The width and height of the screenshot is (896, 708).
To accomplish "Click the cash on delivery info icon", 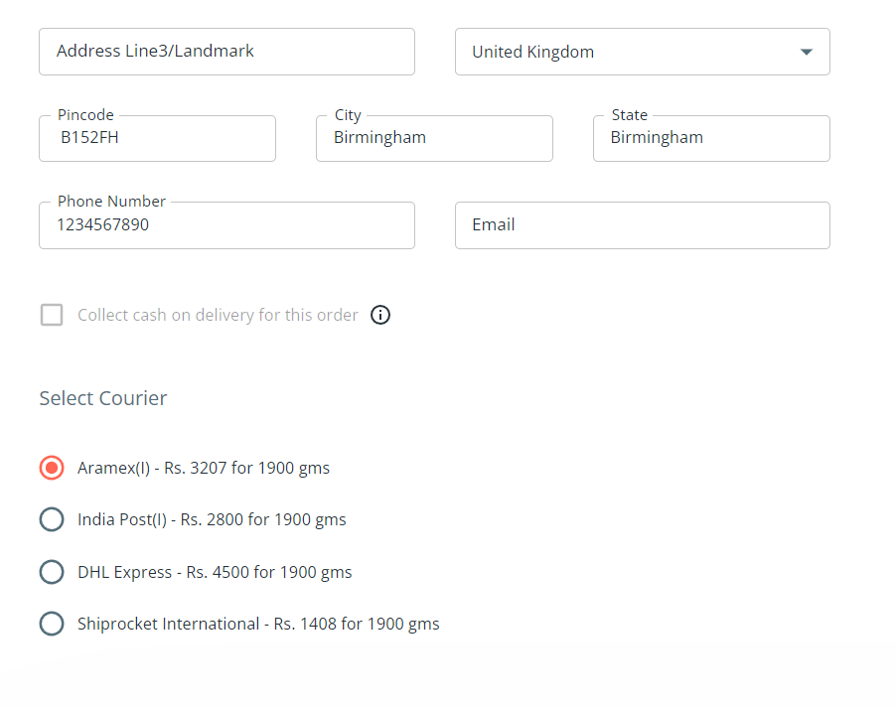I will [x=380, y=315].
